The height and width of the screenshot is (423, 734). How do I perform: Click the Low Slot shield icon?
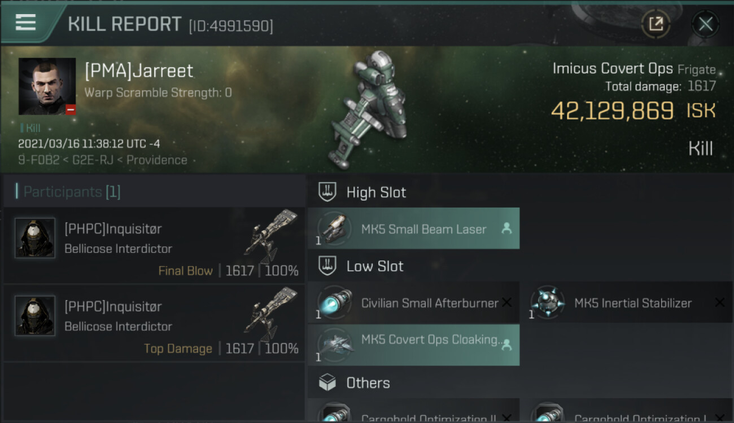pos(327,266)
